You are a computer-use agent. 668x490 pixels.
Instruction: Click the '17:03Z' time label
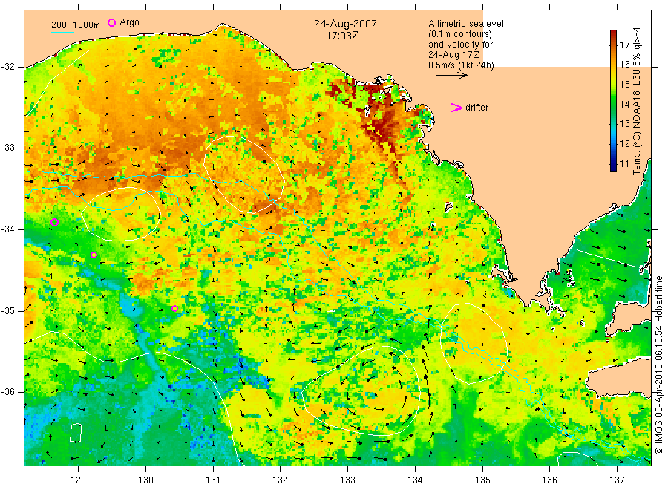point(342,36)
